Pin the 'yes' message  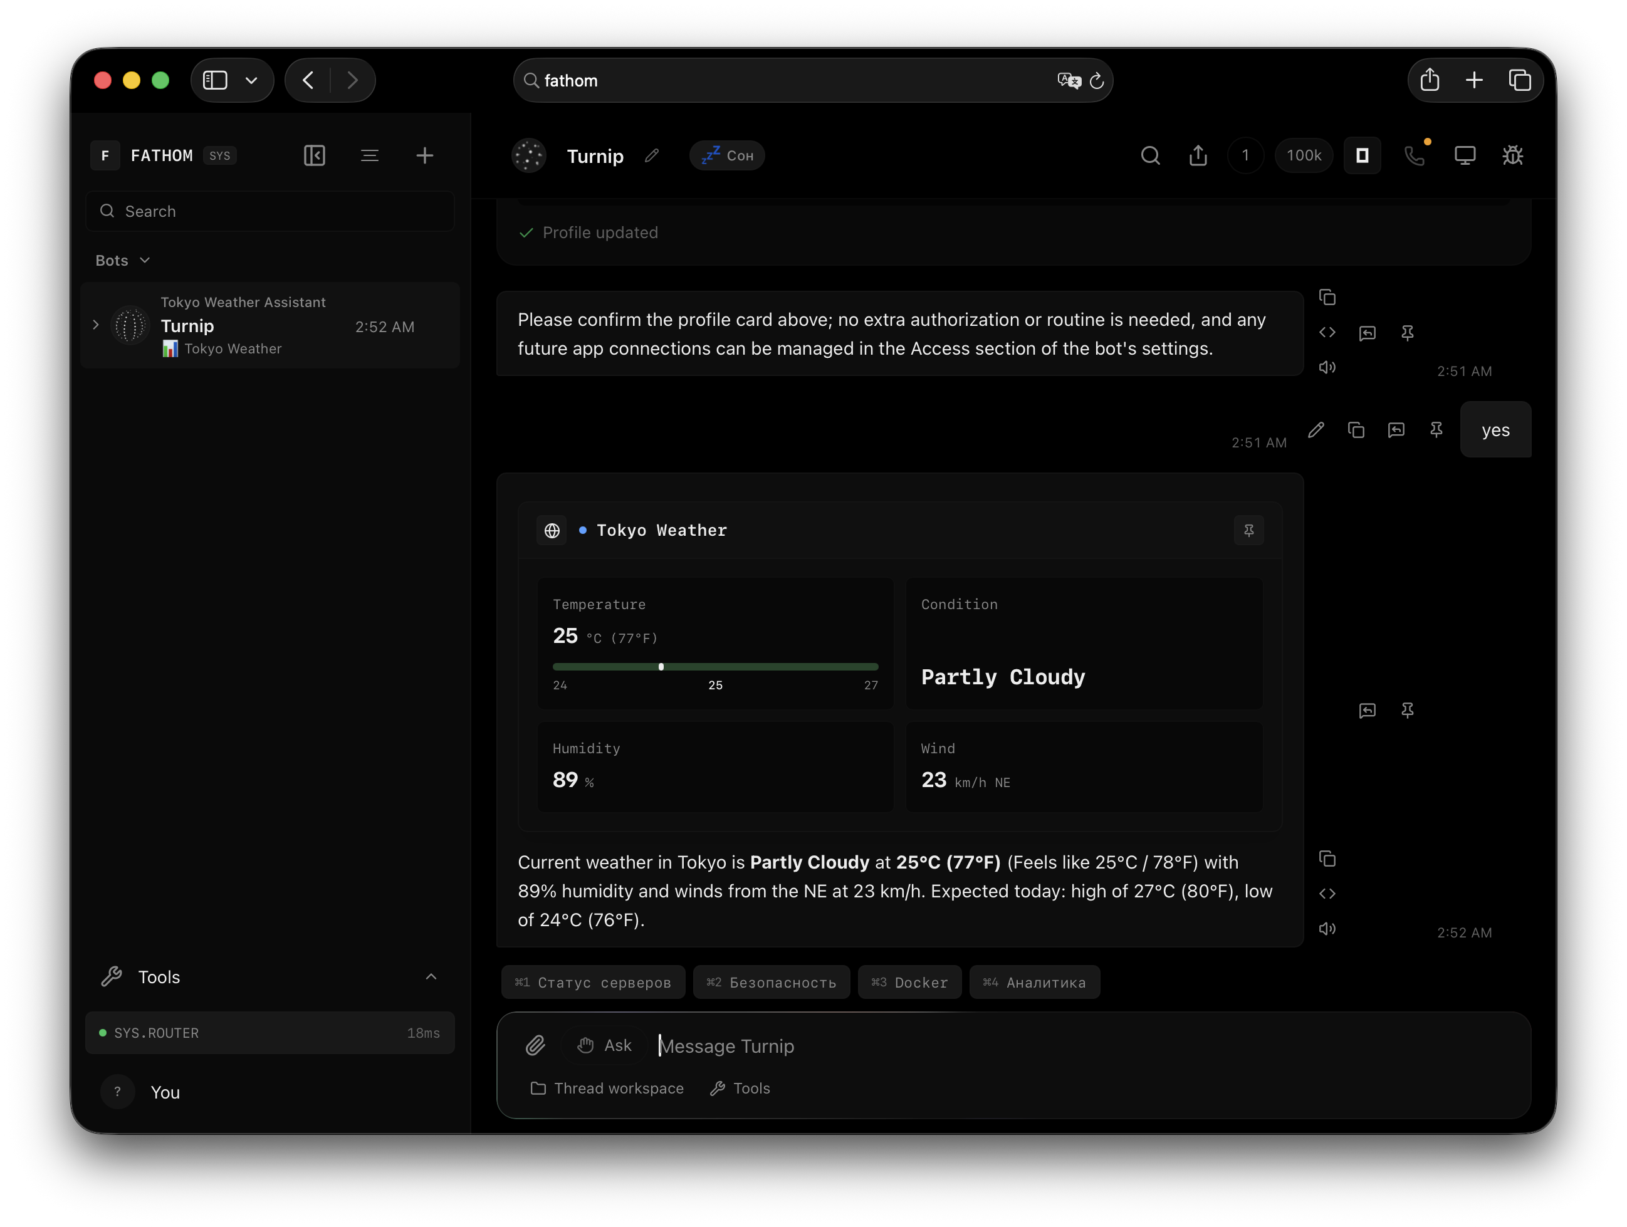tap(1436, 430)
